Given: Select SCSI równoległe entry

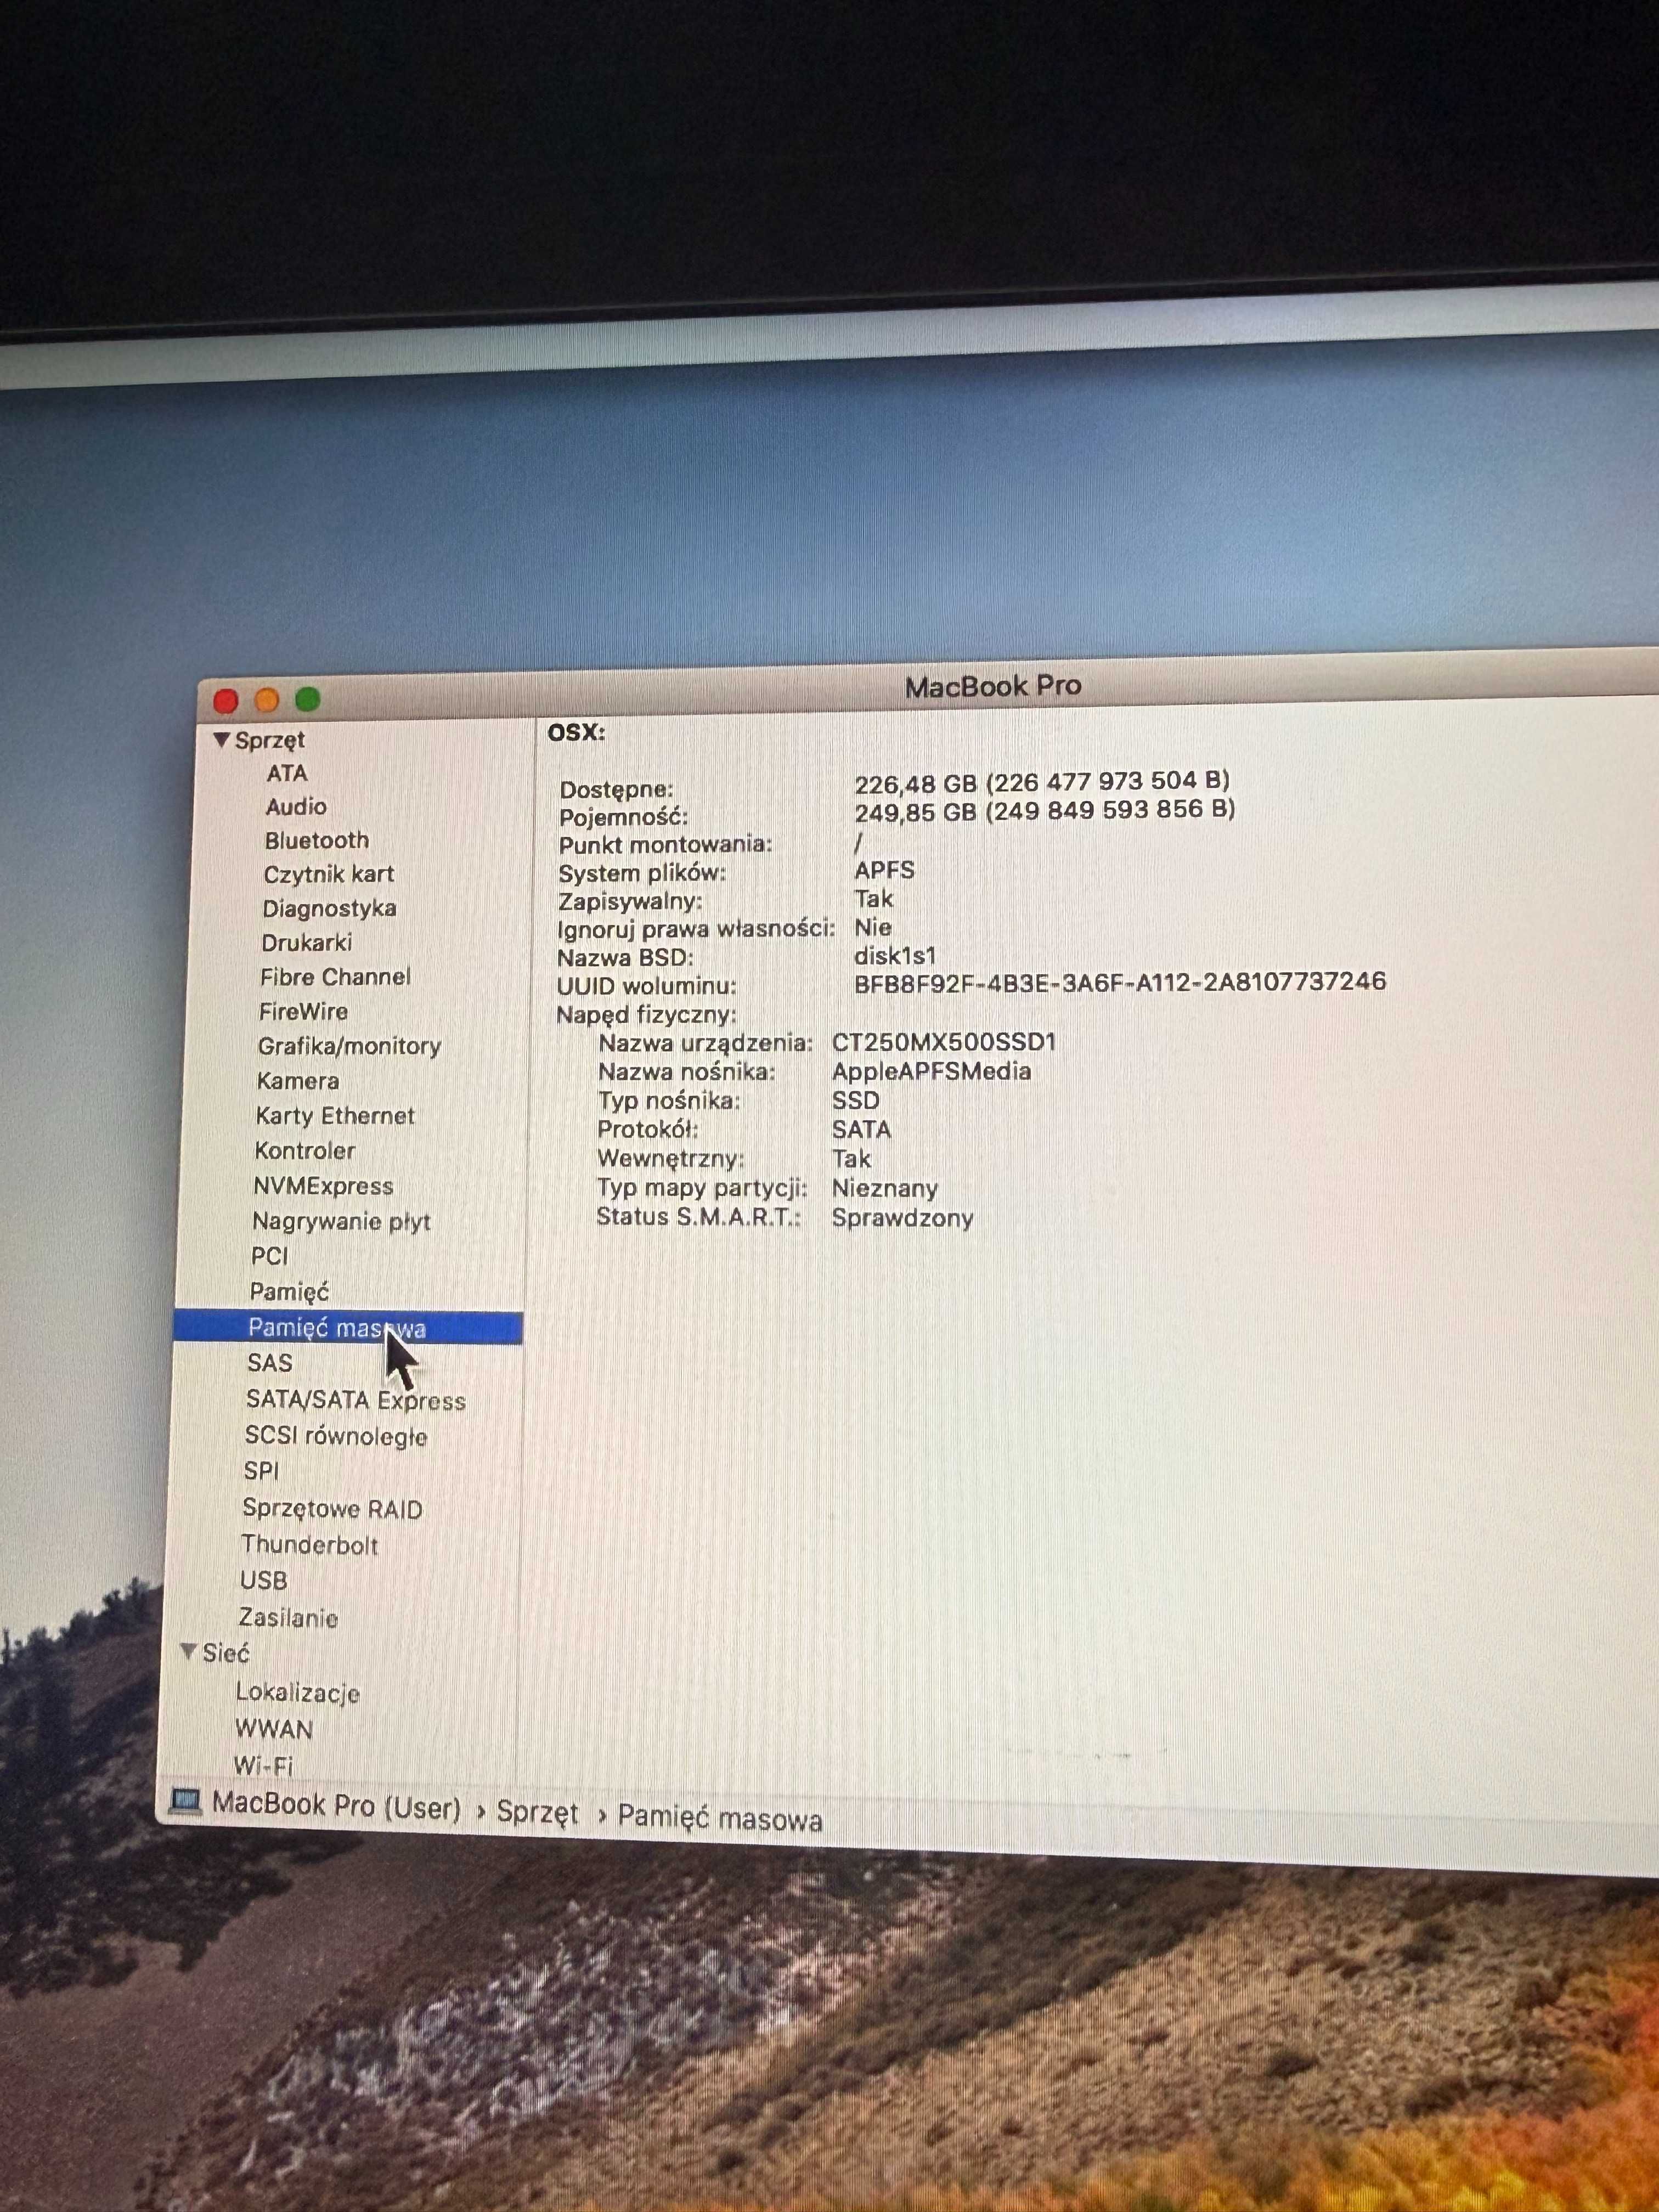Looking at the screenshot, I should (x=335, y=1436).
